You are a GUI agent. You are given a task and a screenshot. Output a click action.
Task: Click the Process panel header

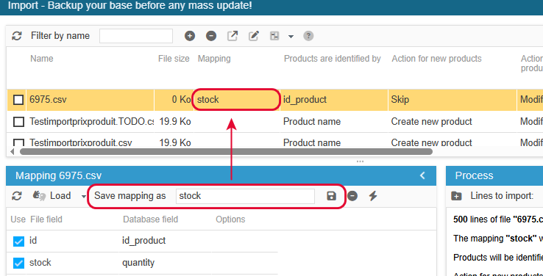click(494, 175)
